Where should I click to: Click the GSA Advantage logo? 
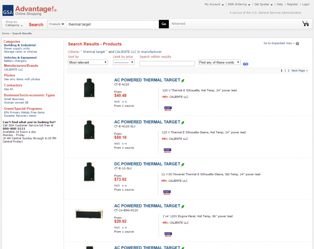[x=30, y=10]
